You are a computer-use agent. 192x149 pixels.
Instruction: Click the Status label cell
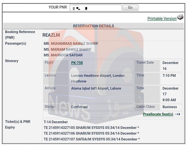(56, 107)
